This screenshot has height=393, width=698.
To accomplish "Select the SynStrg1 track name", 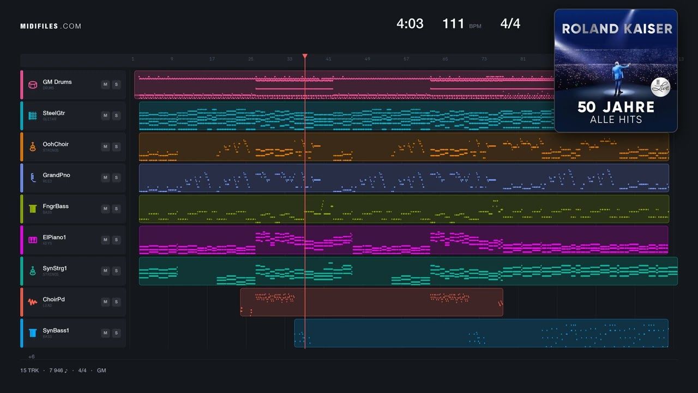I will point(55,269).
